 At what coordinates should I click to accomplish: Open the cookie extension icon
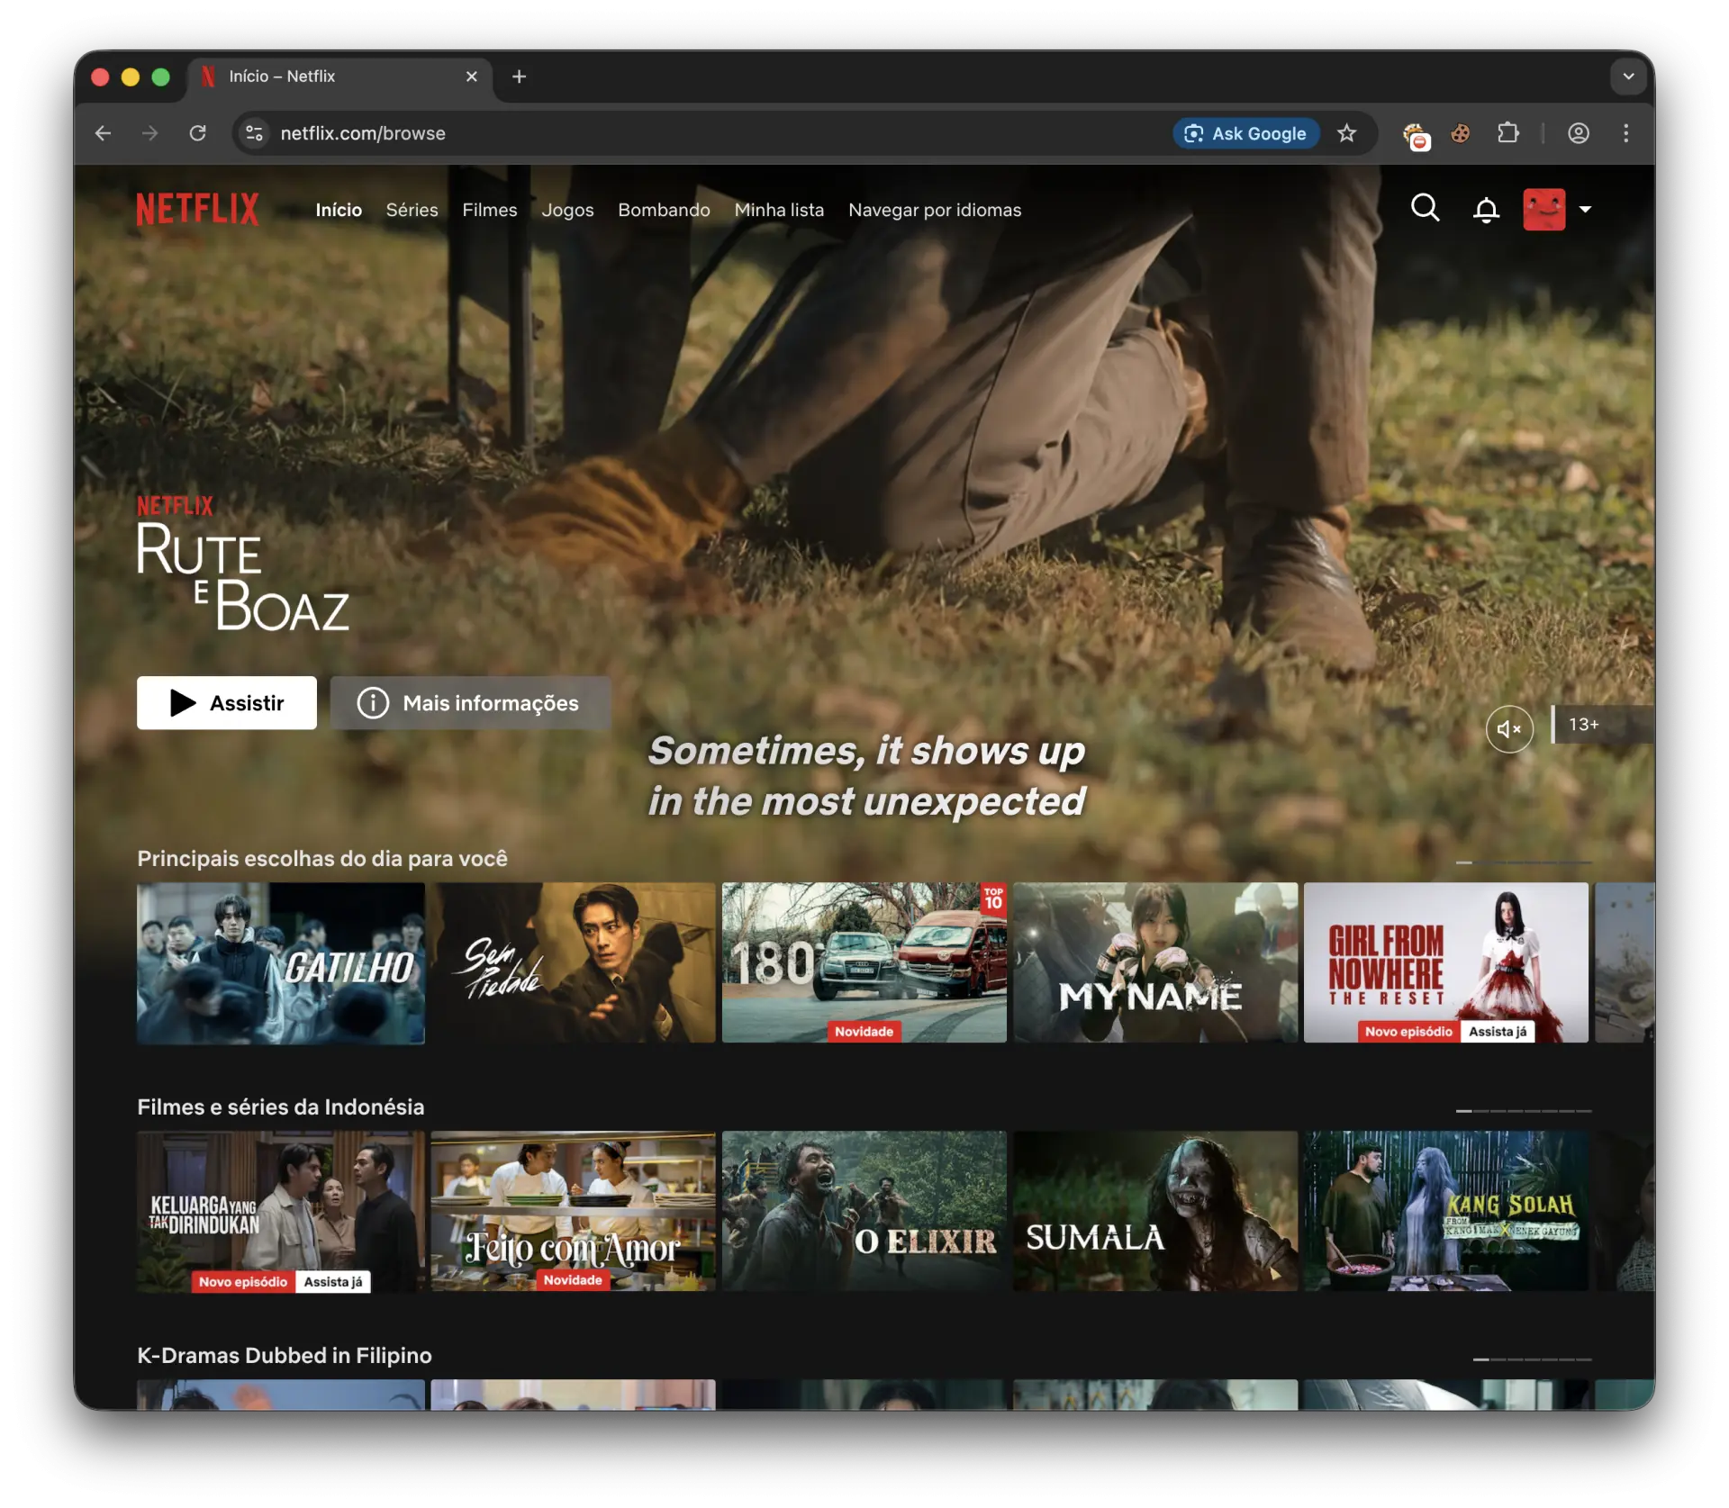click(x=1461, y=133)
